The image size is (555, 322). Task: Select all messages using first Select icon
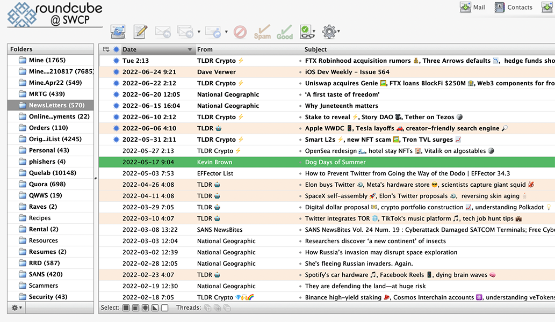click(x=126, y=308)
